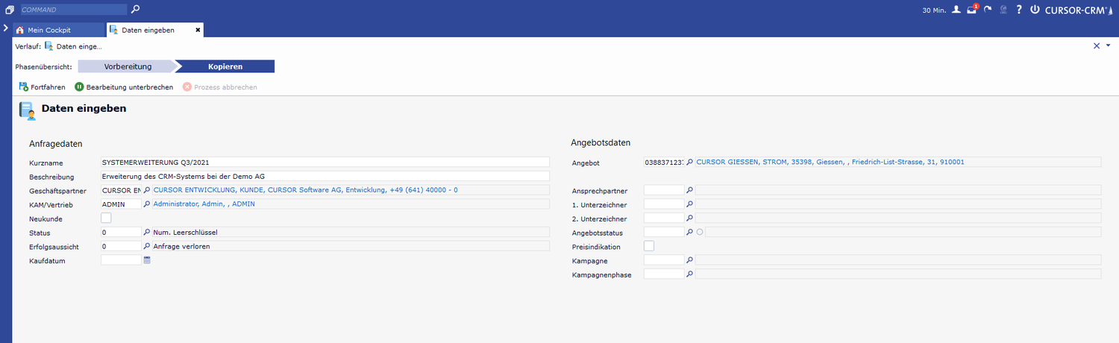Click into the Kurzname text field
The image size is (1119, 343).
point(325,162)
